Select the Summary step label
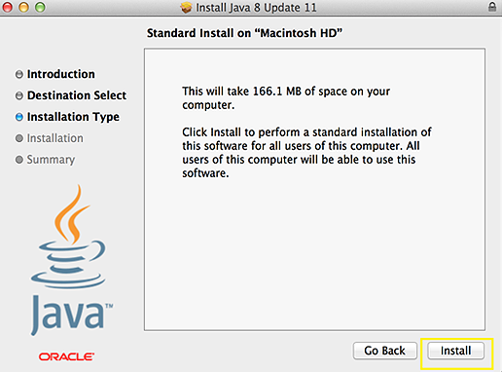Image resolution: width=502 pixels, height=372 pixels. (51, 160)
